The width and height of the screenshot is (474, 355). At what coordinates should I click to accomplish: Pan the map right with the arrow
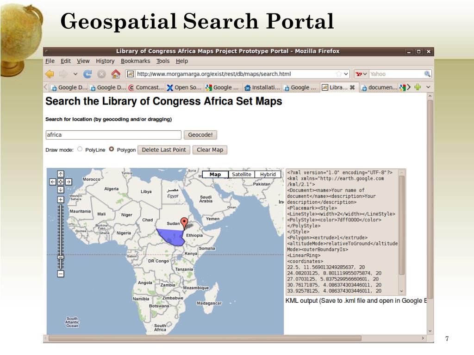[x=69, y=182]
